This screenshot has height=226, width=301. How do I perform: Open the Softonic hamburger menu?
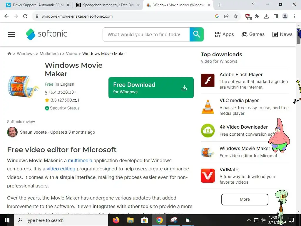click(12, 34)
